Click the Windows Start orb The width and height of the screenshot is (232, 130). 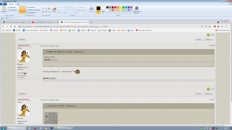(x=3, y=128)
